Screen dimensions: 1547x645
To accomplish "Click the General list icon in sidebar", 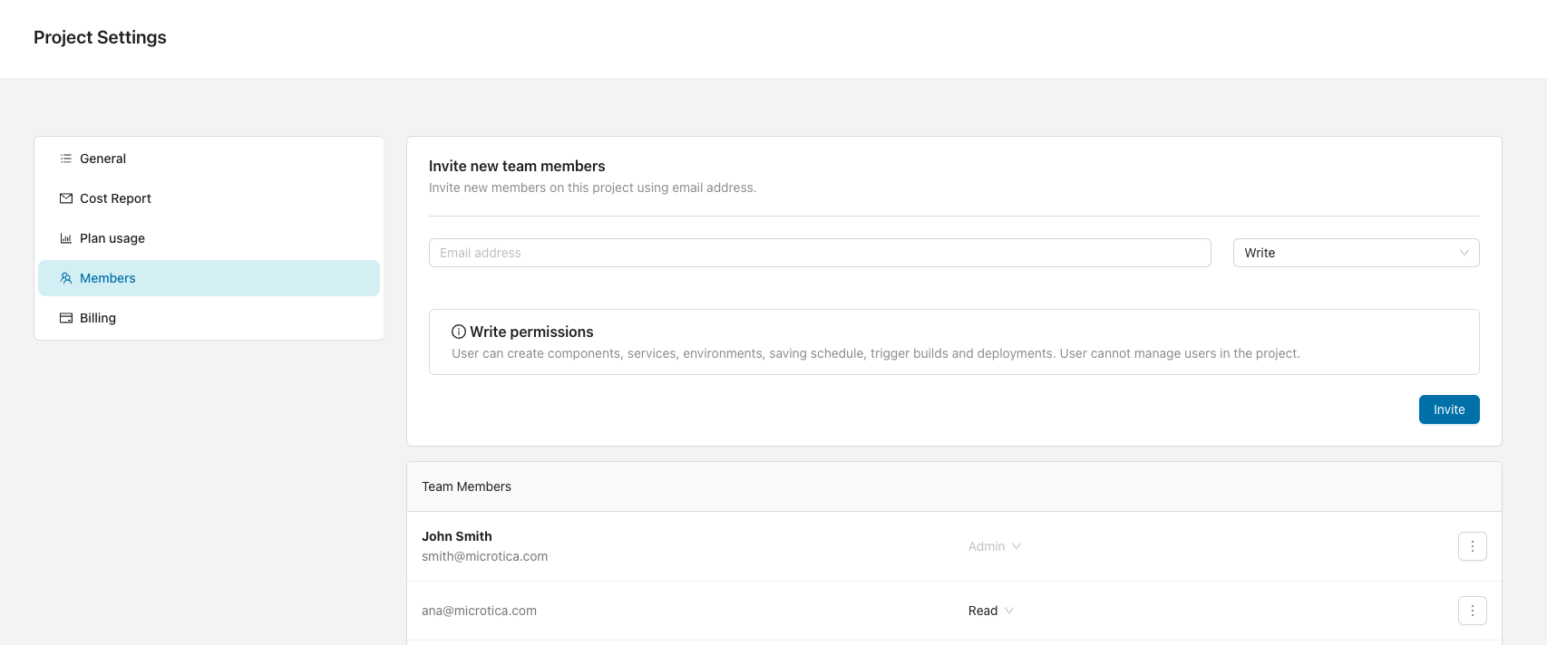I will click(65, 159).
